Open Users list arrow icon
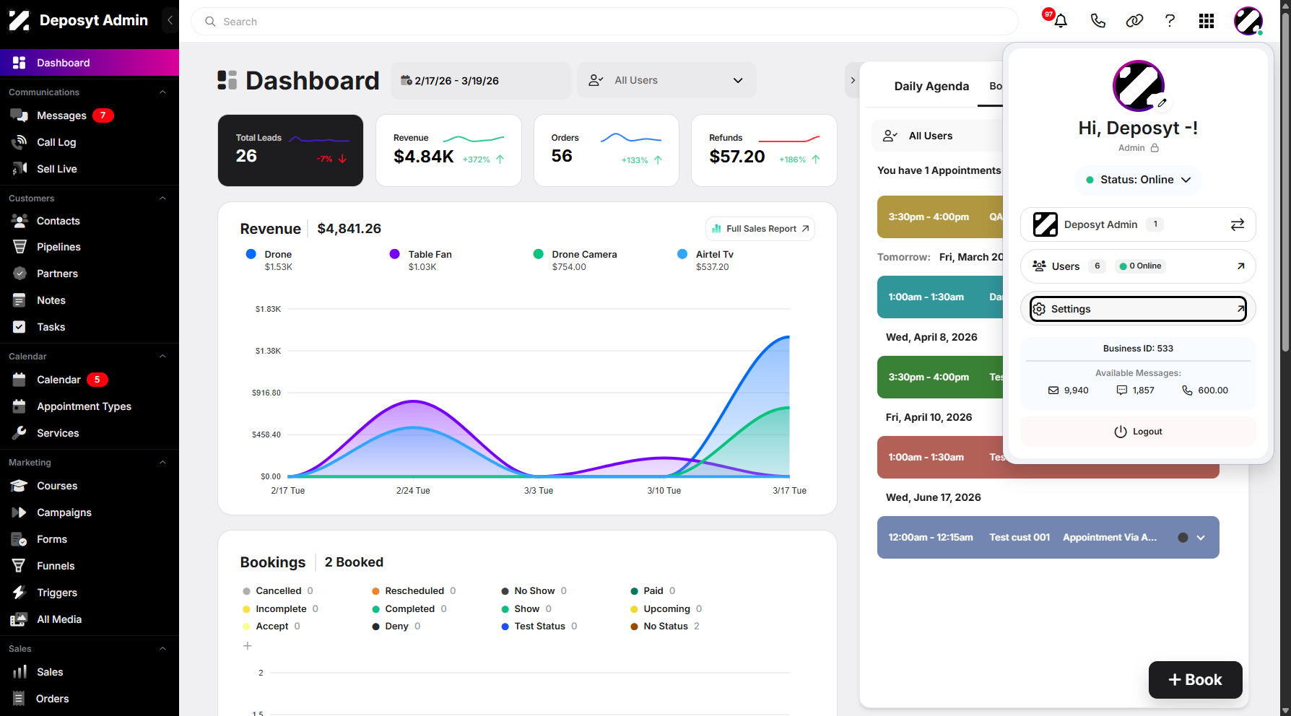1291x716 pixels. click(x=1240, y=266)
